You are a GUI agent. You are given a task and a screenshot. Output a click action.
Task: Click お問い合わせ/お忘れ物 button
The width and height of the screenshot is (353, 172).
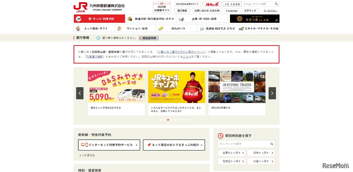(207, 11)
